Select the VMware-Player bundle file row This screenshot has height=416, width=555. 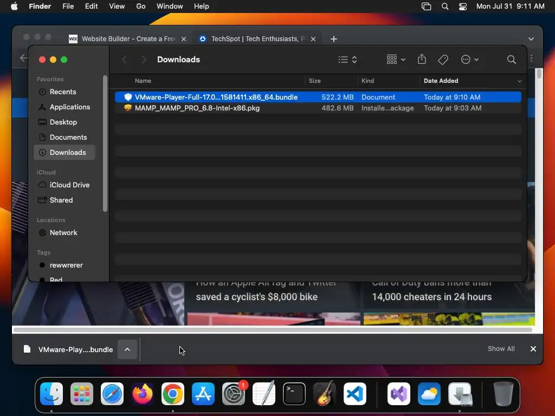(x=318, y=97)
